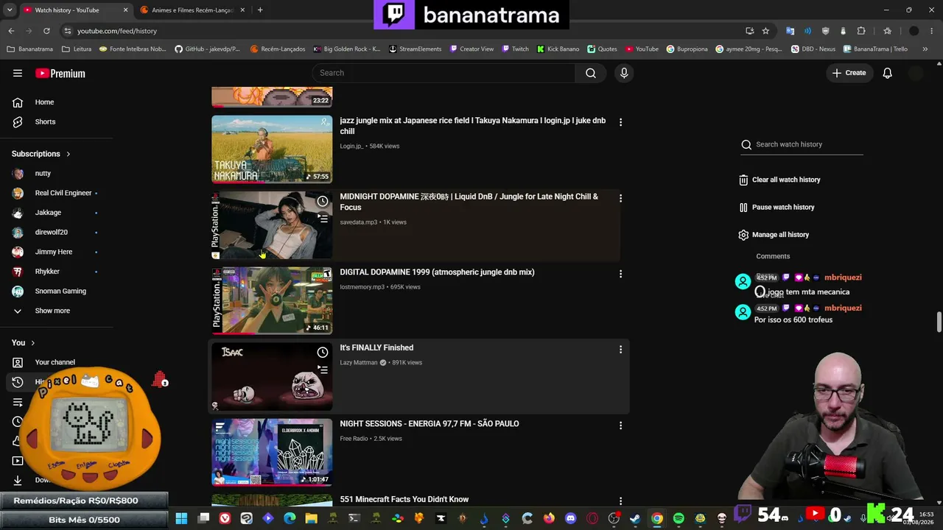Show the hidden bookmarks overflow chevron

point(927,49)
